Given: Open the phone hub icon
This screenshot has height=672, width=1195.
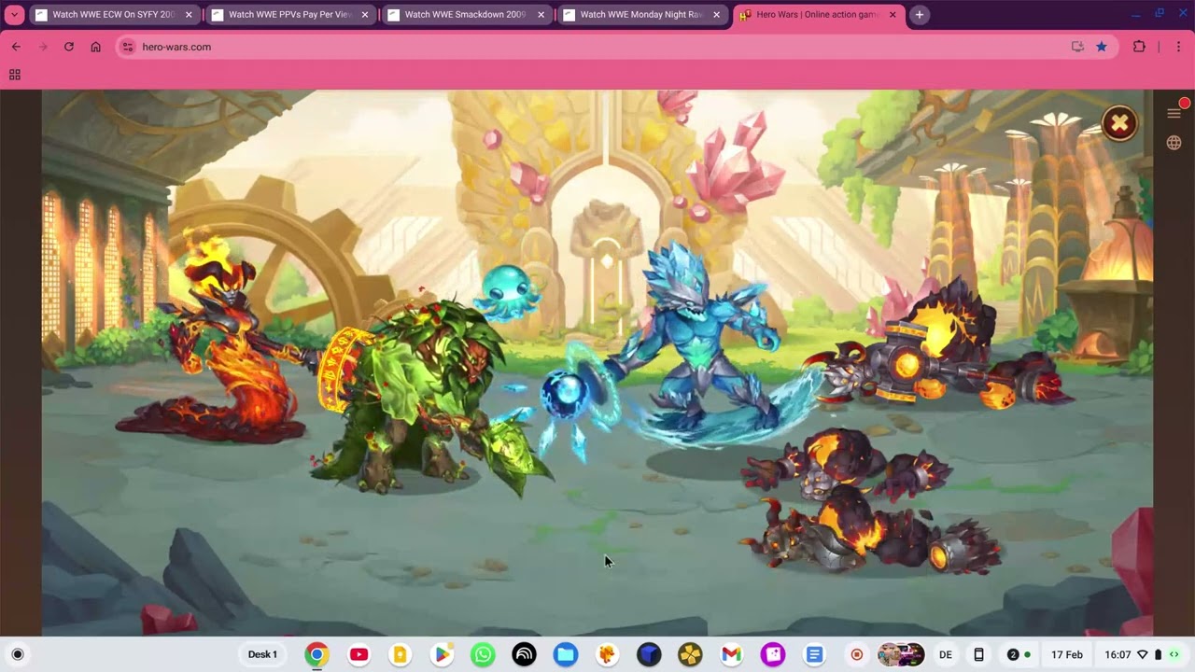Looking at the screenshot, I should coord(978,654).
